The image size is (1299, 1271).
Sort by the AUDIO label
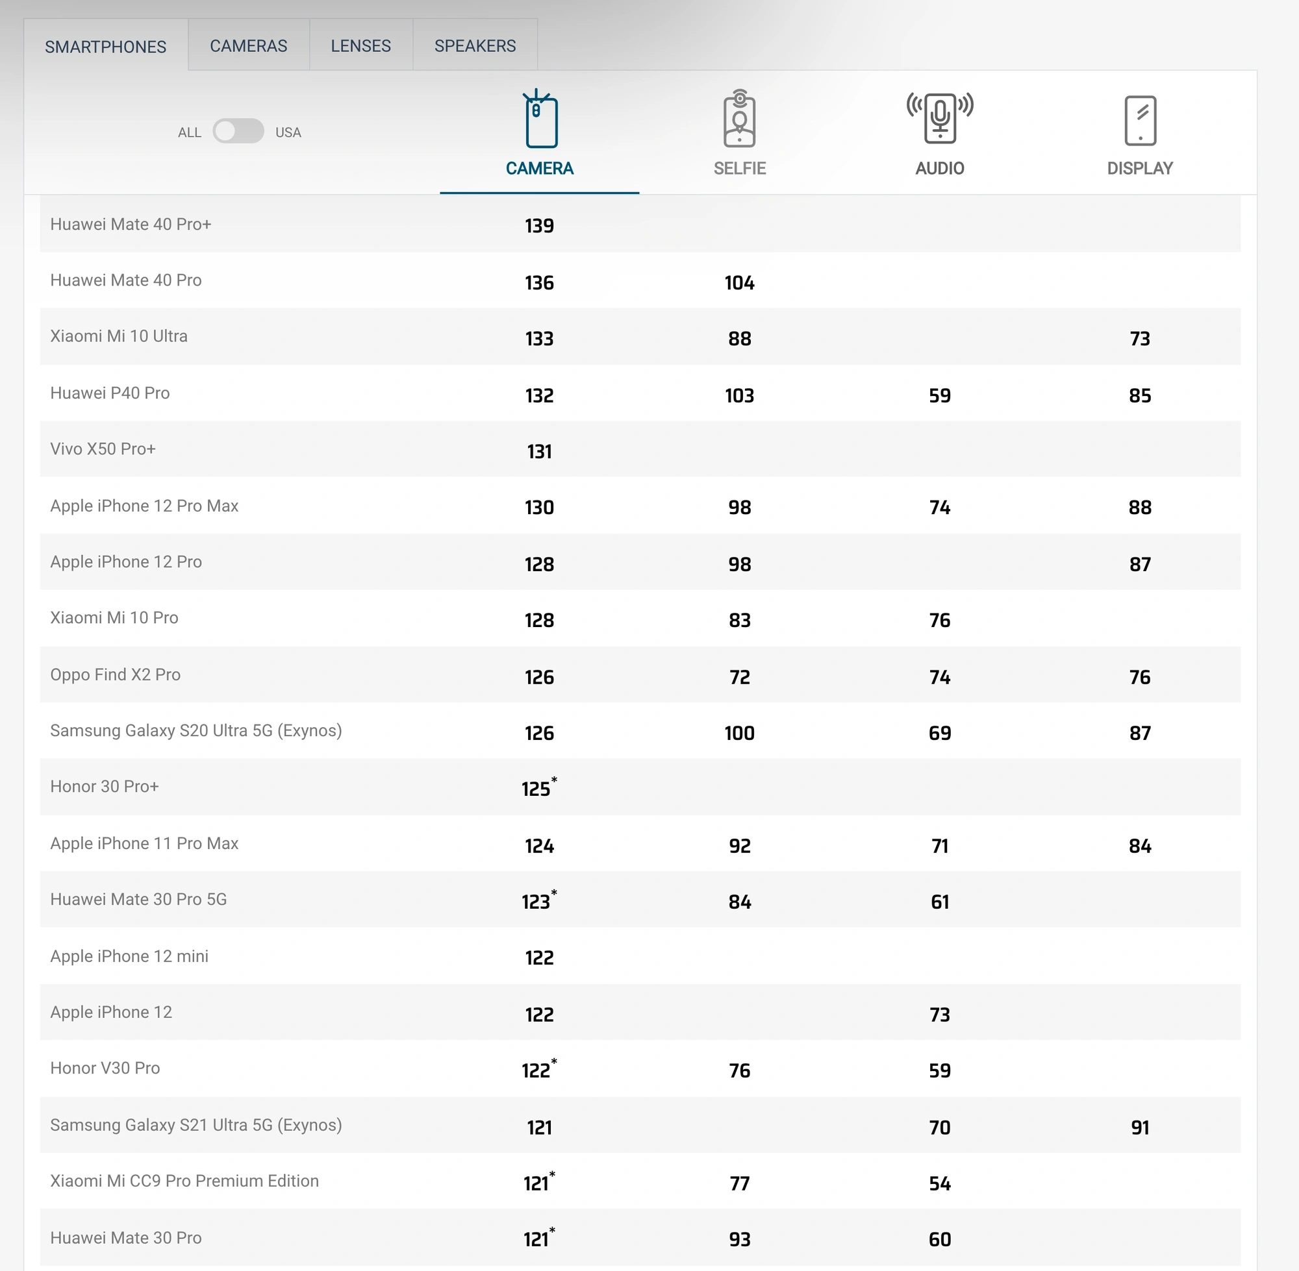940,168
